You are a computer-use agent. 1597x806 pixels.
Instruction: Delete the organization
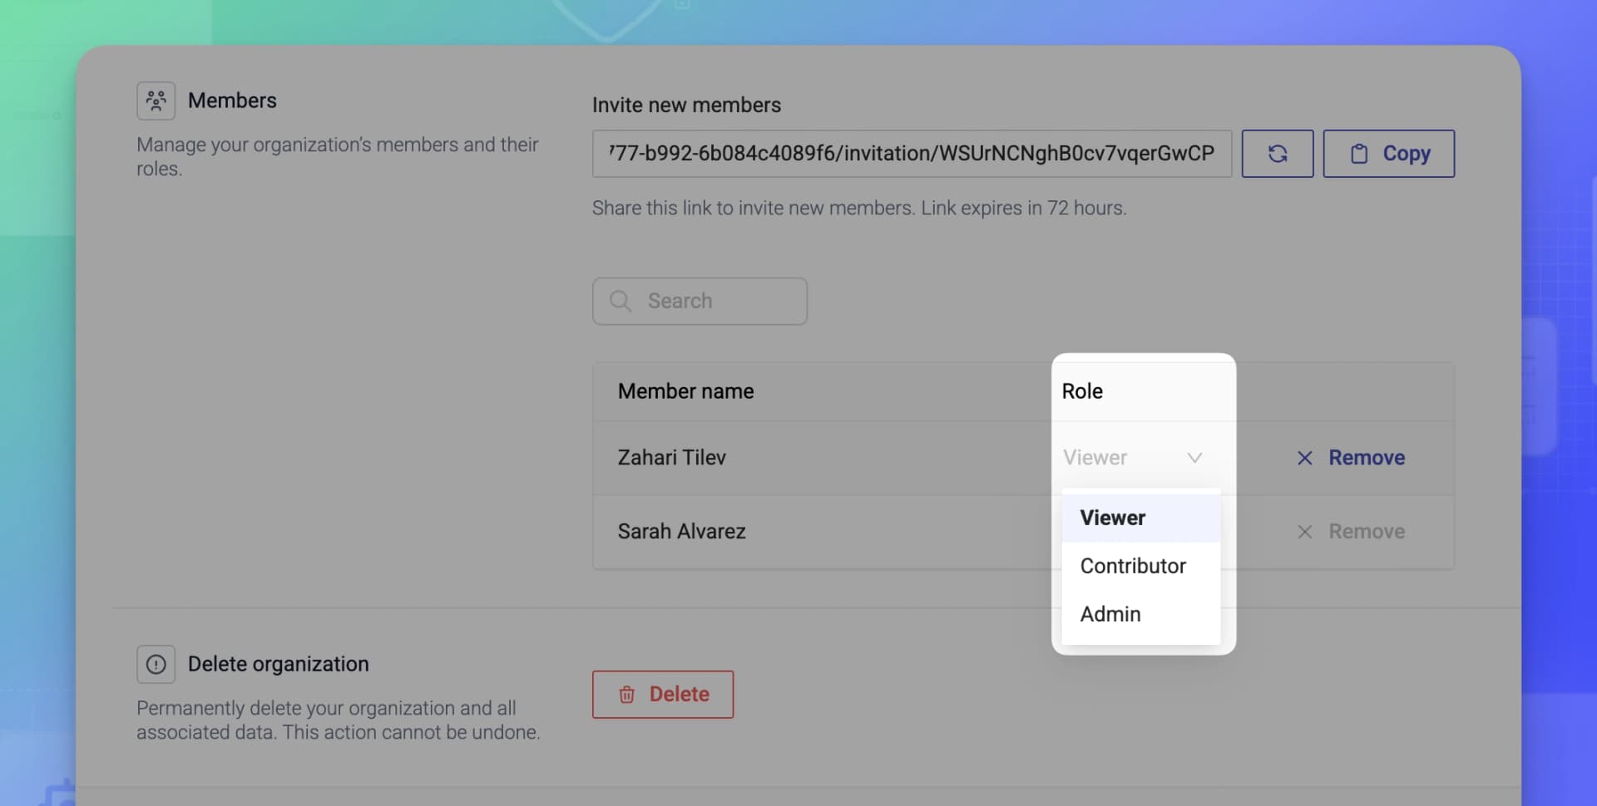(663, 694)
